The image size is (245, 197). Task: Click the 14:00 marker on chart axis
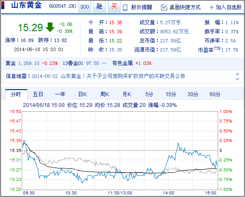(168, 193)
